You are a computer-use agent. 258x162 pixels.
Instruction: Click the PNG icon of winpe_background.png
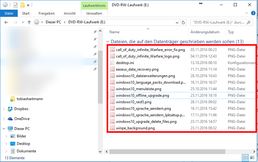[112, 128]
